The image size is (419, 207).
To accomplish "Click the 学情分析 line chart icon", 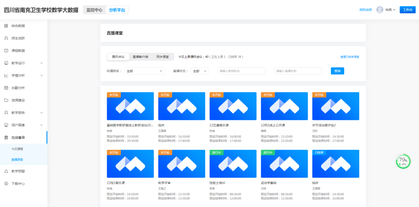I will tap(6, 75).
